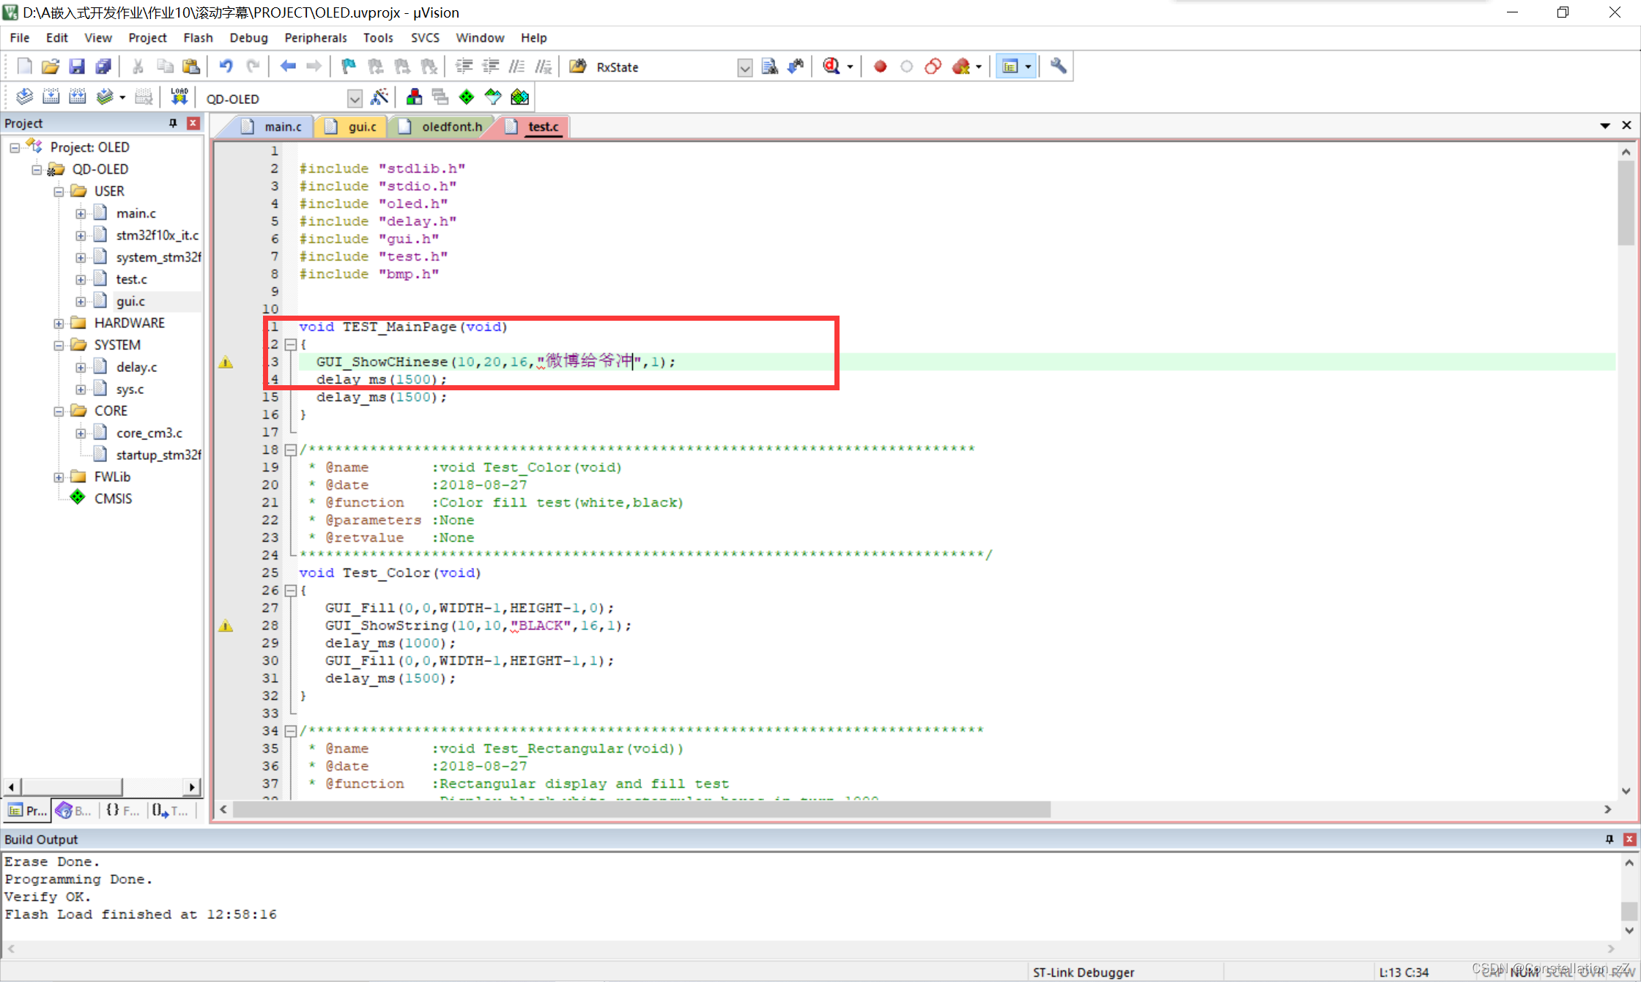Open the Peripherals menu
Screen dimensions: 1641x982
click(315, 37)
